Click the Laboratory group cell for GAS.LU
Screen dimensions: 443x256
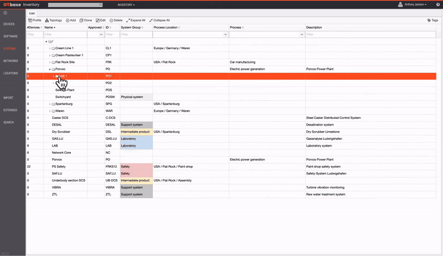click(136, 139)
